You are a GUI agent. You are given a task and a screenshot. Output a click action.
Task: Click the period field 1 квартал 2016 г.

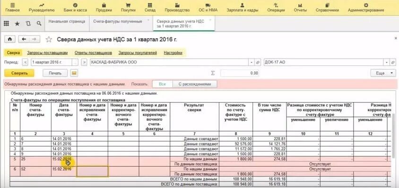[52, 62]
